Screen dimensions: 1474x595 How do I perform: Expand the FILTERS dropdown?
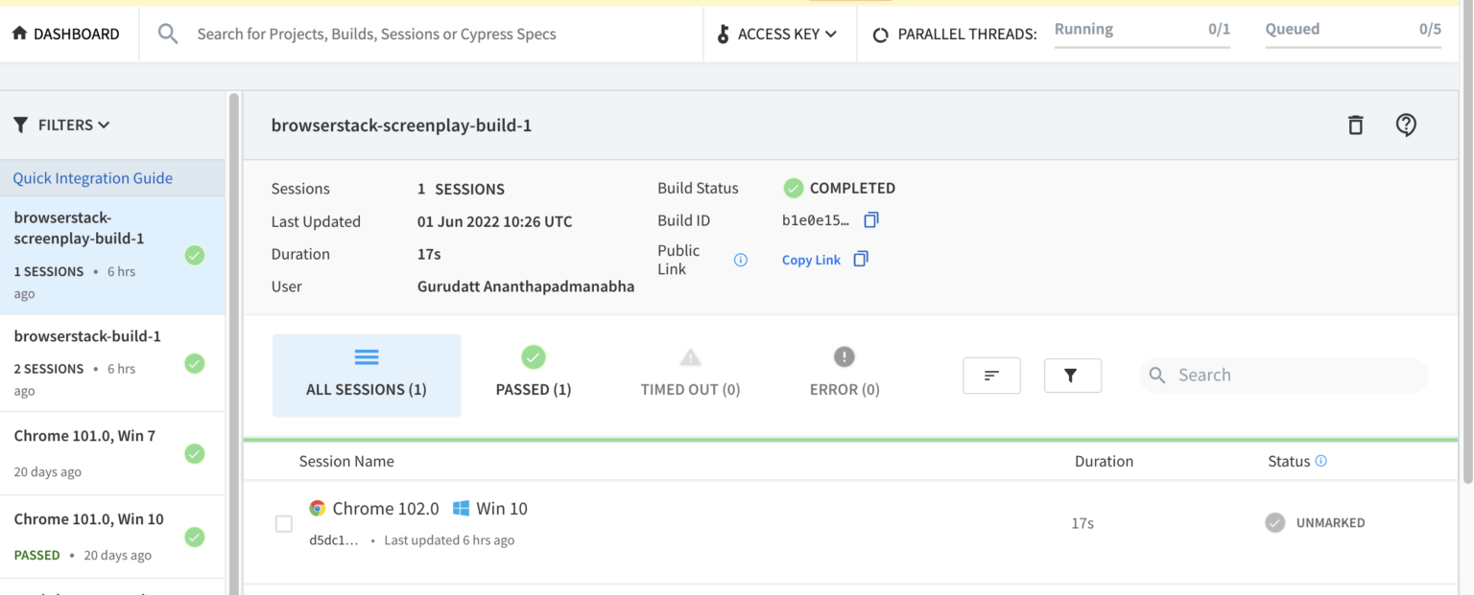pos(62,125)
